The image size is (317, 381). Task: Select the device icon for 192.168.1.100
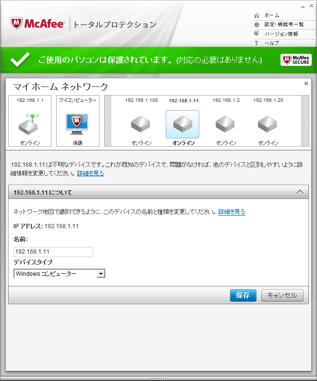[140, 124]
